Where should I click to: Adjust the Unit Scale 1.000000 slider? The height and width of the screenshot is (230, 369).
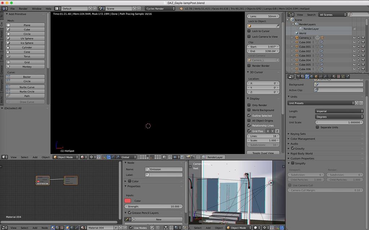pos(339,122)
